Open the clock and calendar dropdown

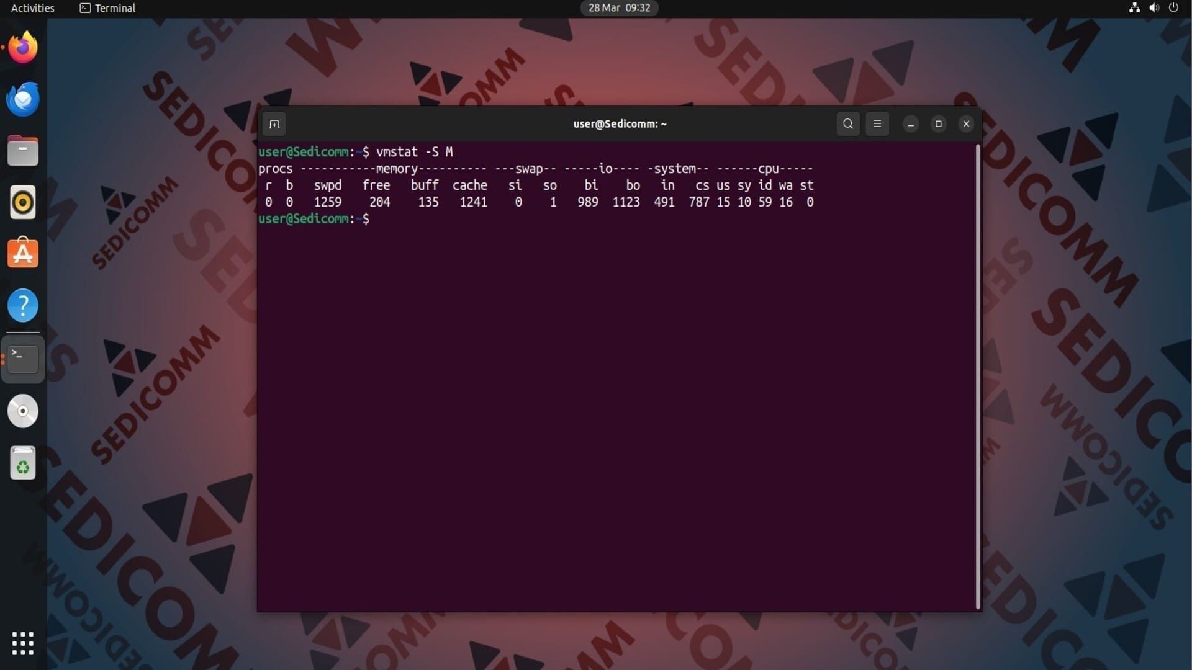619,8
